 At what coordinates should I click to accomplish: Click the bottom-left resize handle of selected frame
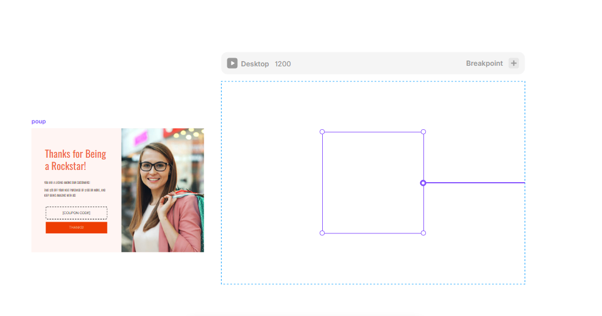(322, 233)
